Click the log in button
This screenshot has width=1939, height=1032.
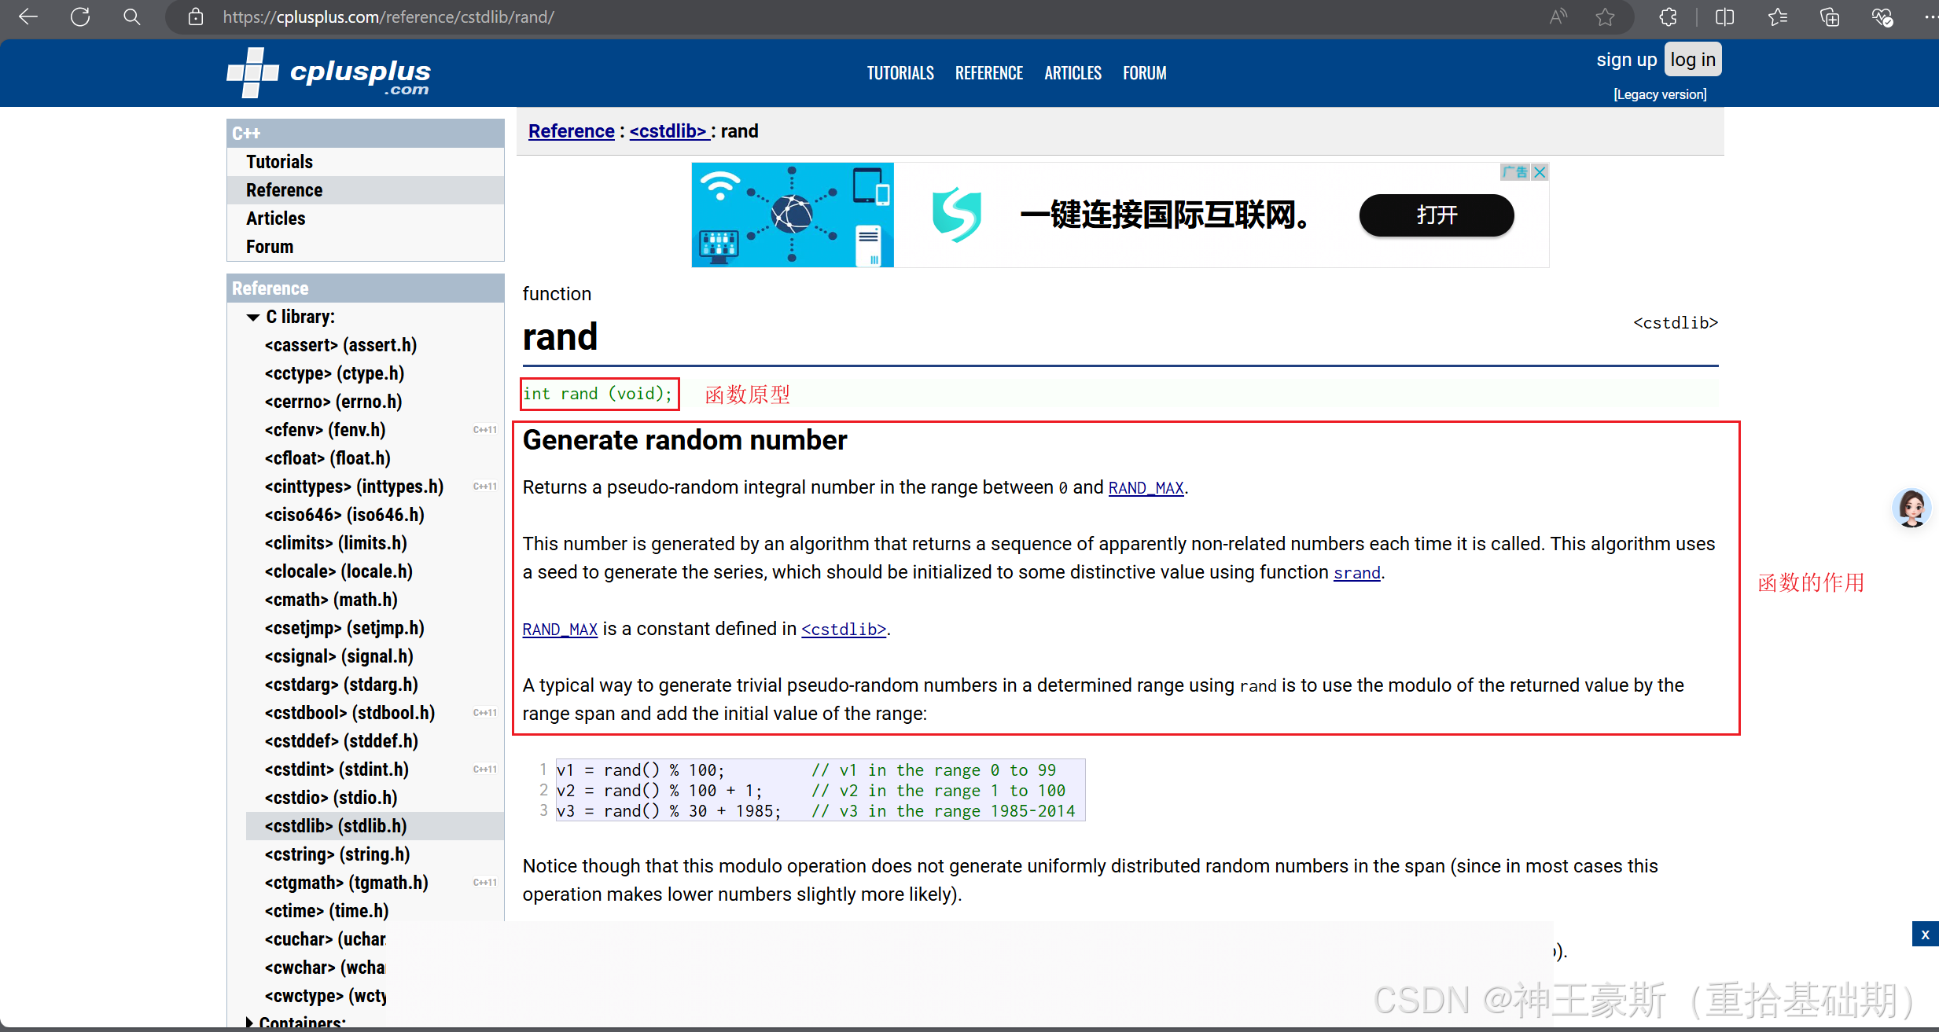(x=1692, y=60)
